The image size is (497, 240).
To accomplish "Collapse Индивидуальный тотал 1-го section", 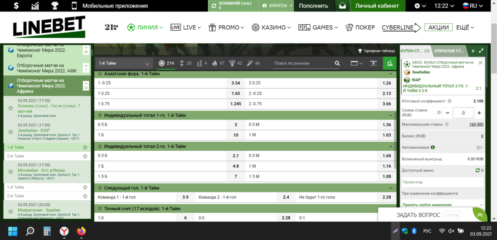I will click(391, 116).
